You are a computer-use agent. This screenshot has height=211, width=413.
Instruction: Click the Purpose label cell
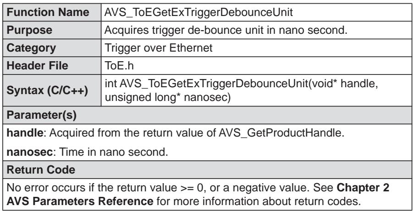(52, 30)
